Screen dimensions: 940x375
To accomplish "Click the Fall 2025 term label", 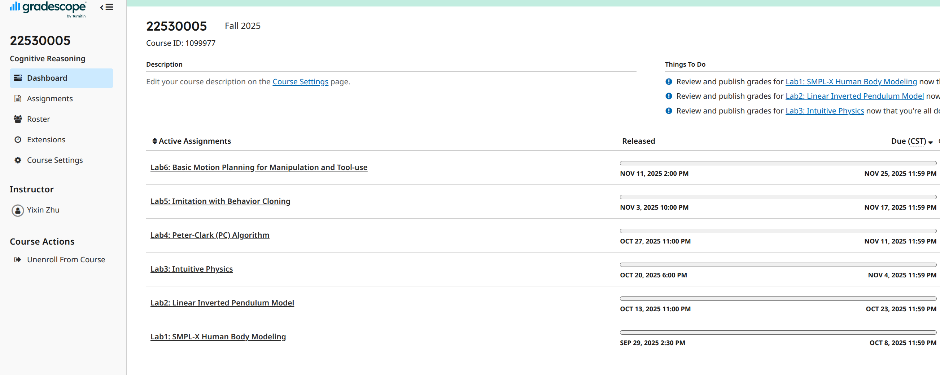I will [242, 26].
